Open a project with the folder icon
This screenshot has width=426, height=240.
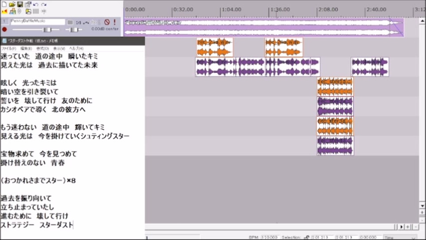coord(12,4)
